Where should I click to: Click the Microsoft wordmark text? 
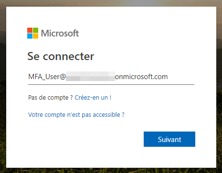(x=60, y=33)
